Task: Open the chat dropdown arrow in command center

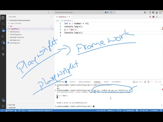Action: click(114, 12)
